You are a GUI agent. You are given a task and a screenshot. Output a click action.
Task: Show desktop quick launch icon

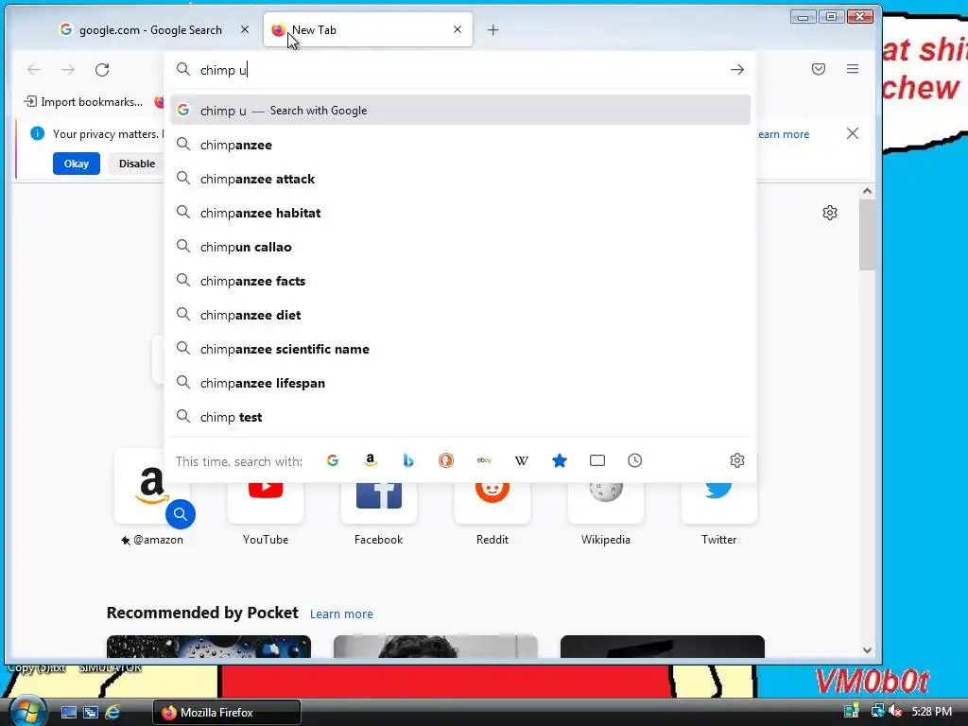(68, 713)
